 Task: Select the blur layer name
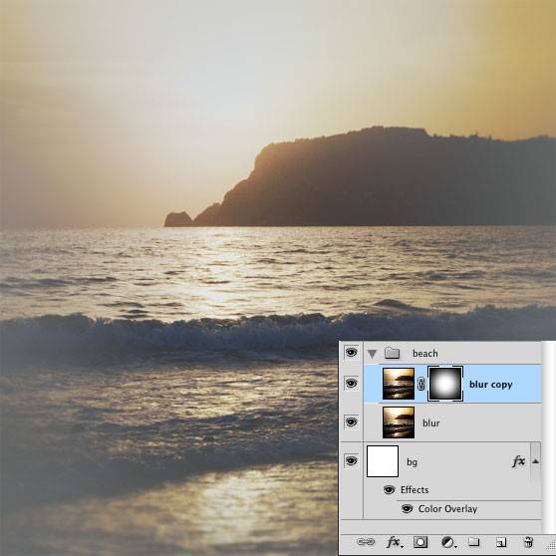[431, 423]
